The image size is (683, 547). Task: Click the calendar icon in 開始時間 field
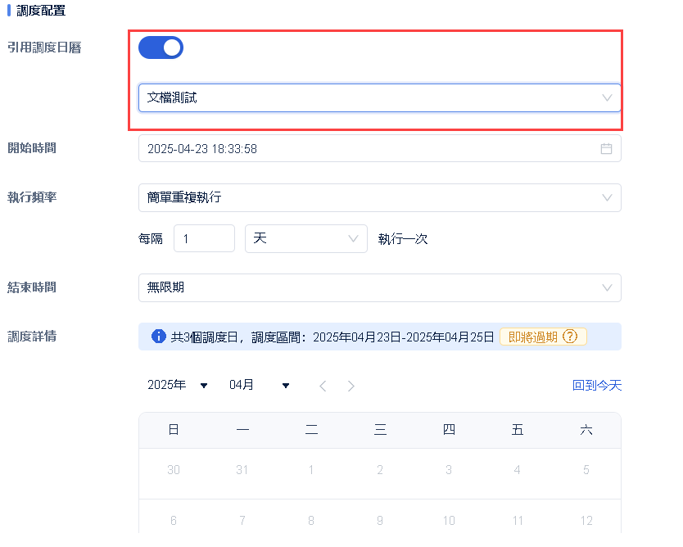(x=607, y=149)
